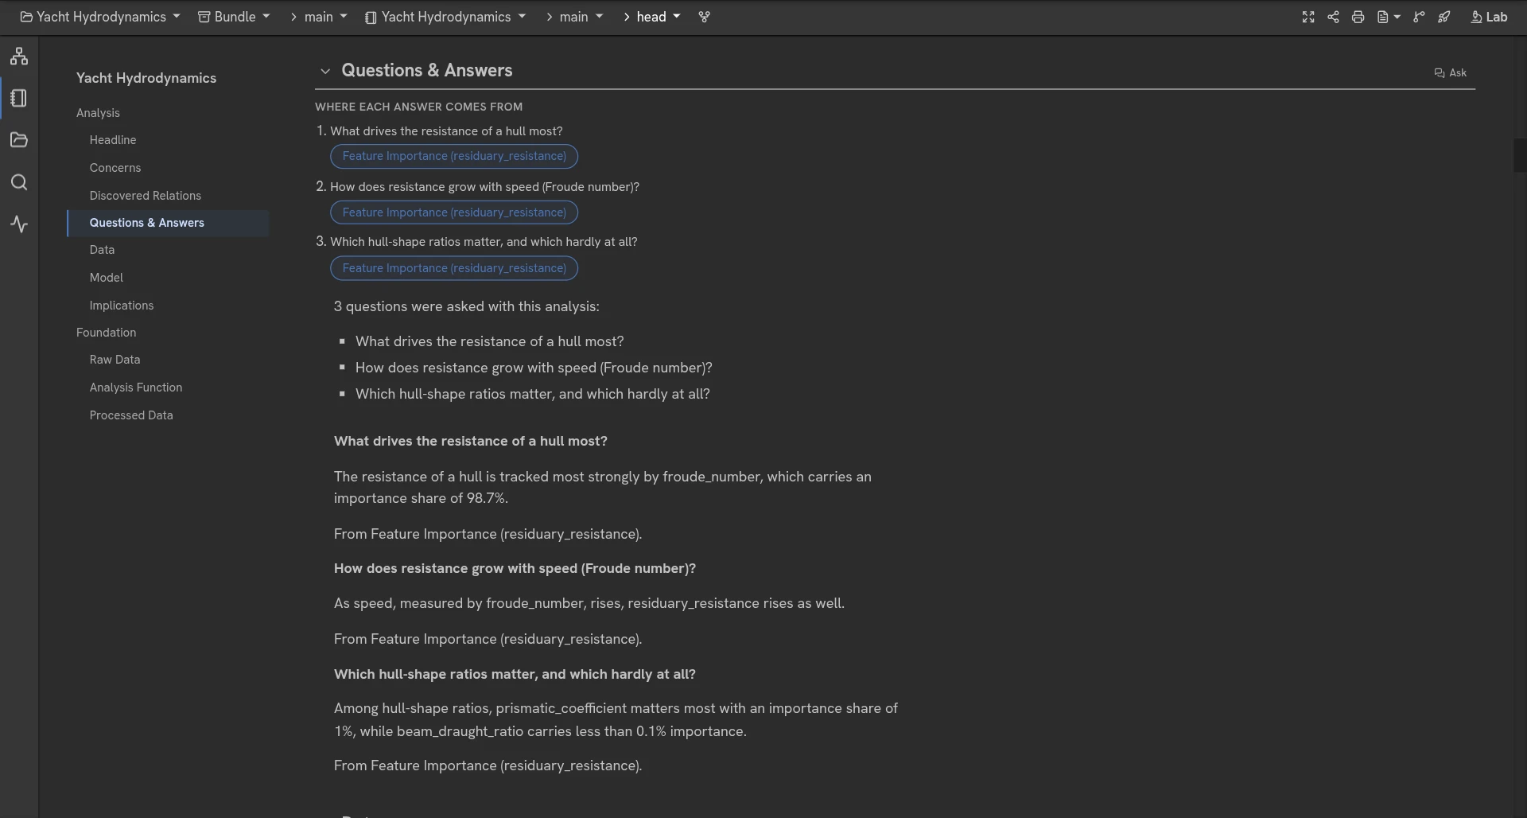Click the Yacht Hydrodynamics sidebar title
This screenshot has width=1527, height=818.
click(146, 78)
